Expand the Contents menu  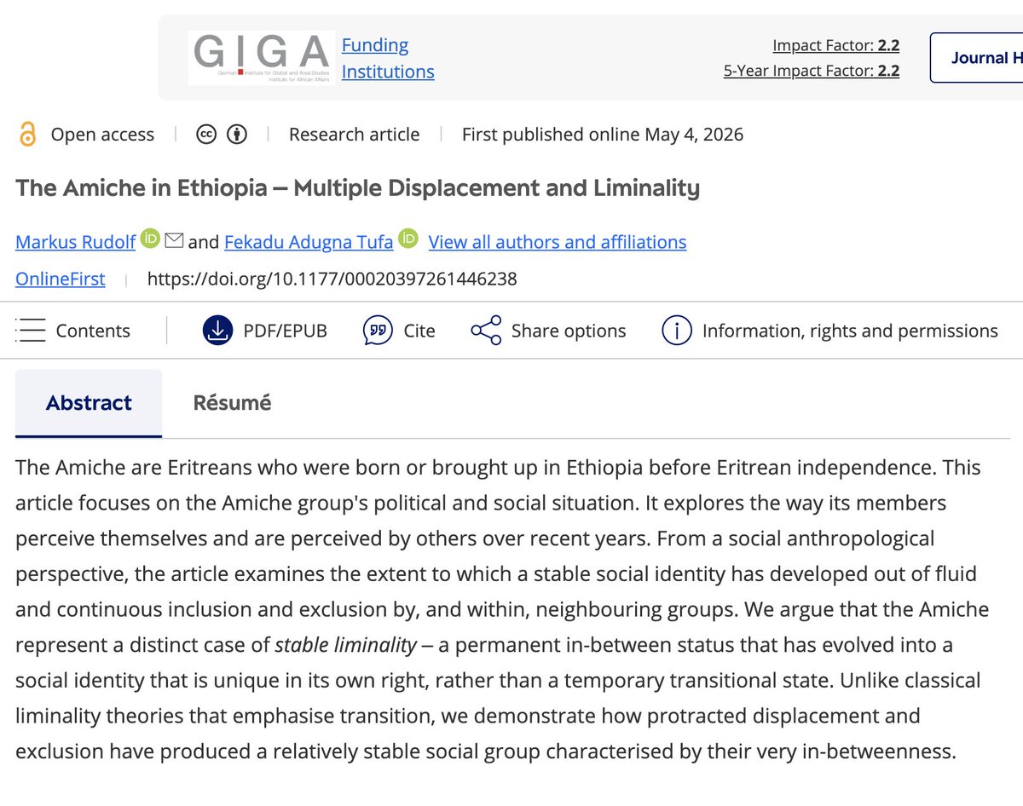pyautogui.click(x=73, y=331)
